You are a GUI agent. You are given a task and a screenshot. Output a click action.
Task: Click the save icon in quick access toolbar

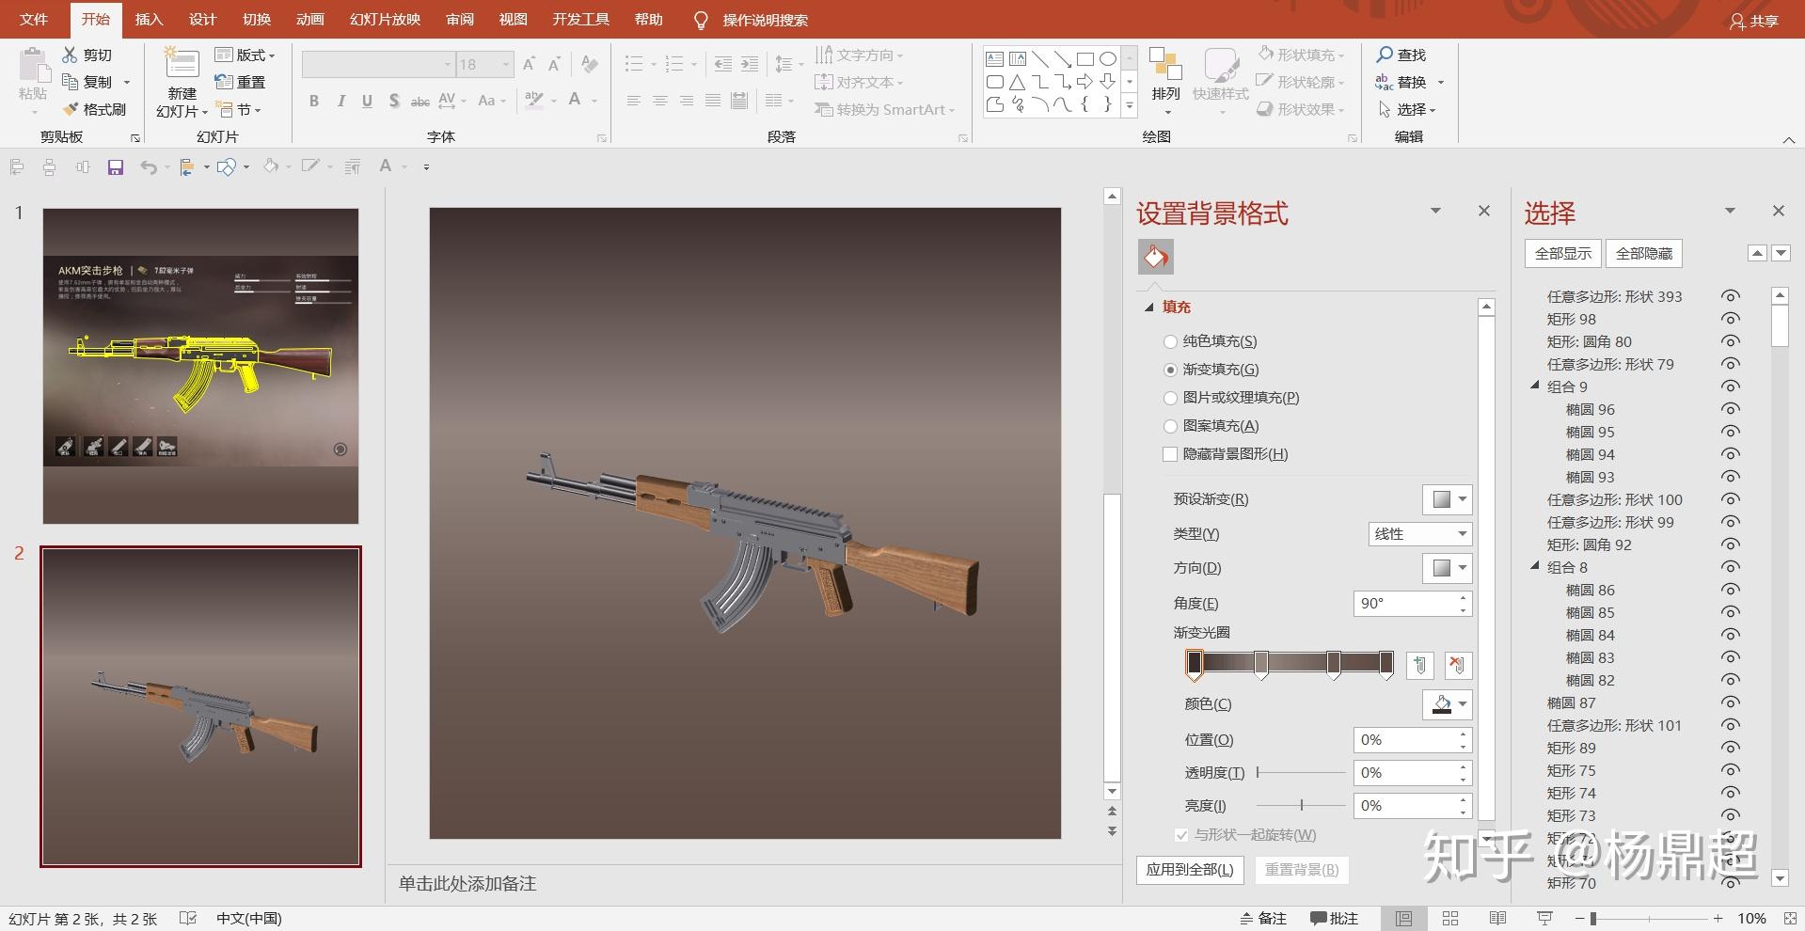(115, 167)
